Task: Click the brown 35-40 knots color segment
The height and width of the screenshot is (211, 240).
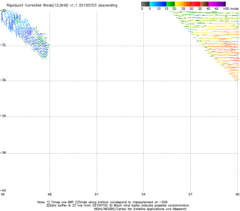Action: pyautogui.click(x=204, y=4)
